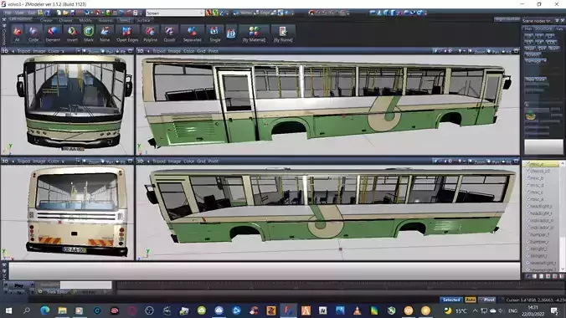Open the File menu
The height and width of the screenshot is (318, 566).
pyautogui.click(x=8, y=13)
